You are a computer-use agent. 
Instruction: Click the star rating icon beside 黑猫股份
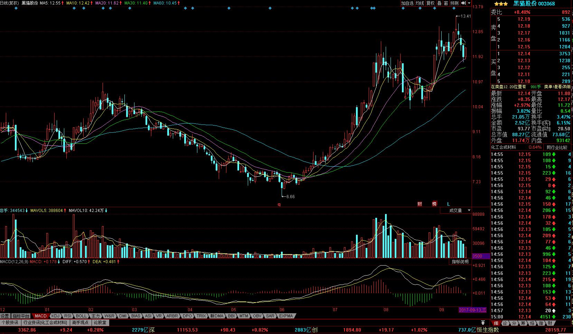point(501,3)
